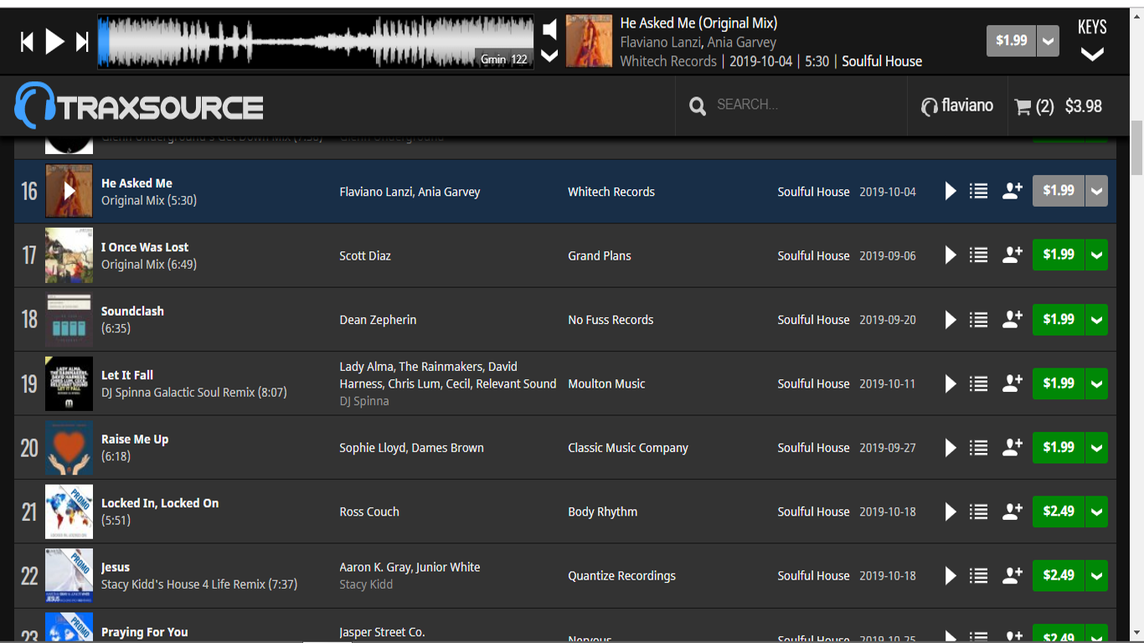Open format dropdown for Locked In, Locked On
Image resolution: width=1144 pixels, height=643 pixels.
coord(1096,512)
